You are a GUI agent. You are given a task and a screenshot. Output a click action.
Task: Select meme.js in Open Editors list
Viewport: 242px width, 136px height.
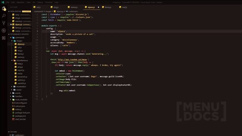point(20,21)
